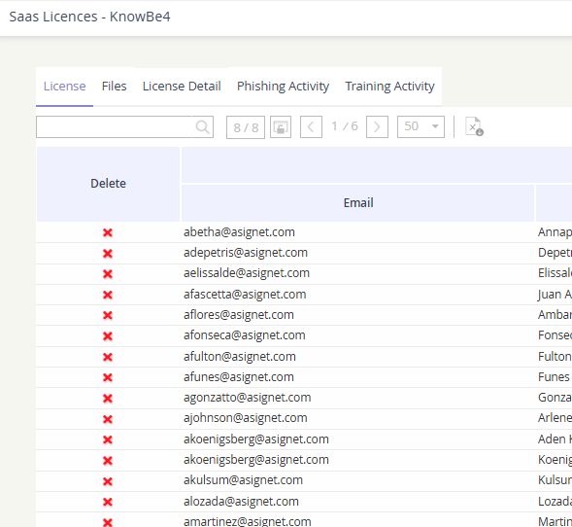Delete the abetha@asignet.com row
The width and height of the screenshot is (572, 527).
click(108, 232)
